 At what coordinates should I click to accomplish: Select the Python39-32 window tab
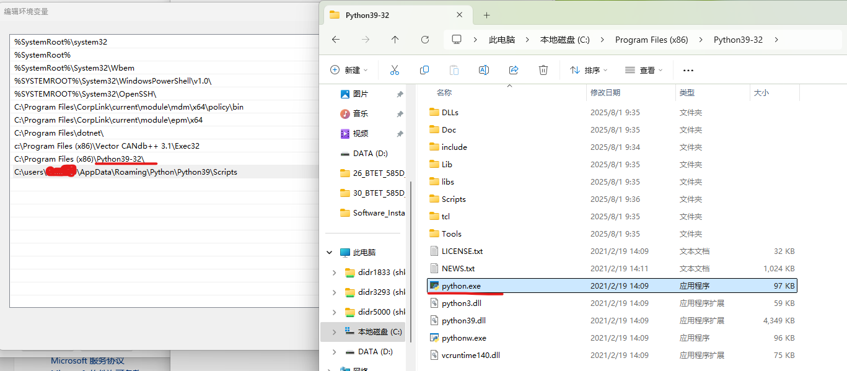click(397, 15)
